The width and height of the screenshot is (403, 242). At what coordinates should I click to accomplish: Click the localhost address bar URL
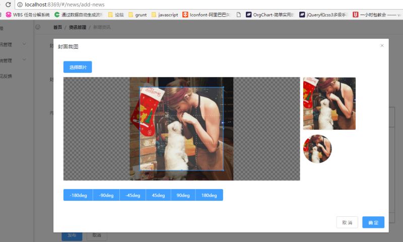[64, 5]
